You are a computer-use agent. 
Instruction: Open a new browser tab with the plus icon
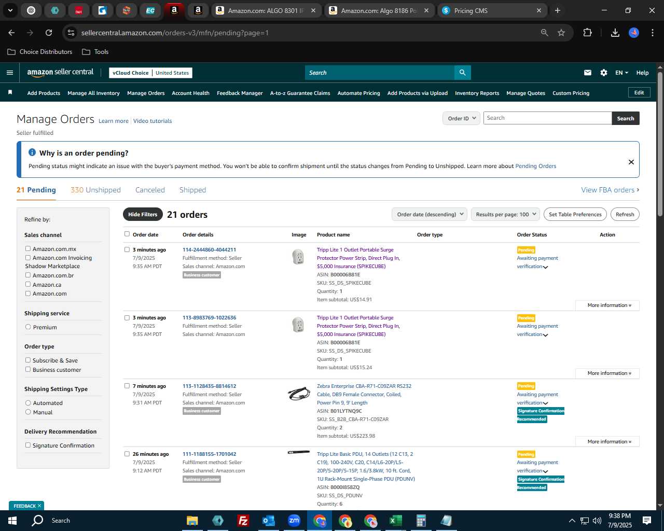(x=558, y=10)
